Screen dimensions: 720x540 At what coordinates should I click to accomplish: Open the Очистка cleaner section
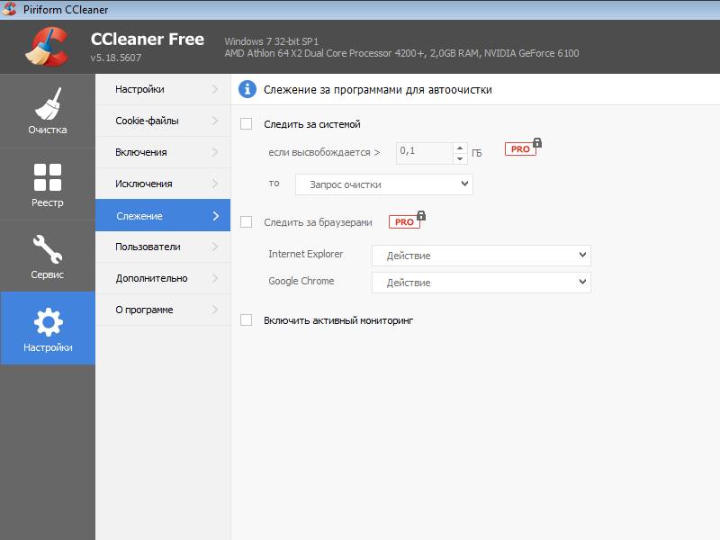(x=48, y=111)
